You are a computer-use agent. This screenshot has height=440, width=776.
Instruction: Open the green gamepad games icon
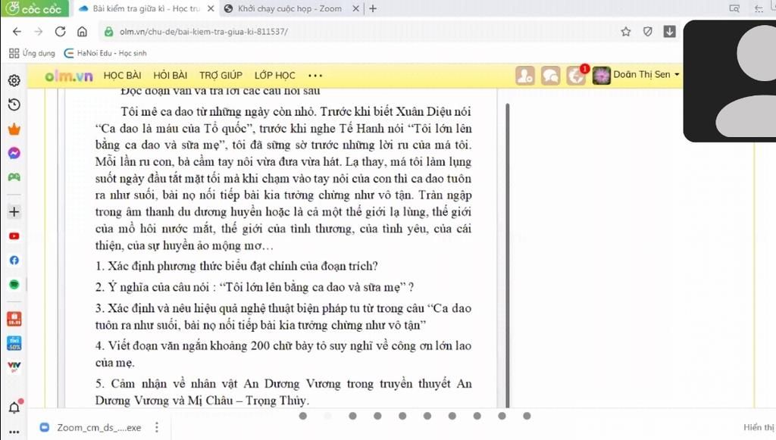point(14,177)
